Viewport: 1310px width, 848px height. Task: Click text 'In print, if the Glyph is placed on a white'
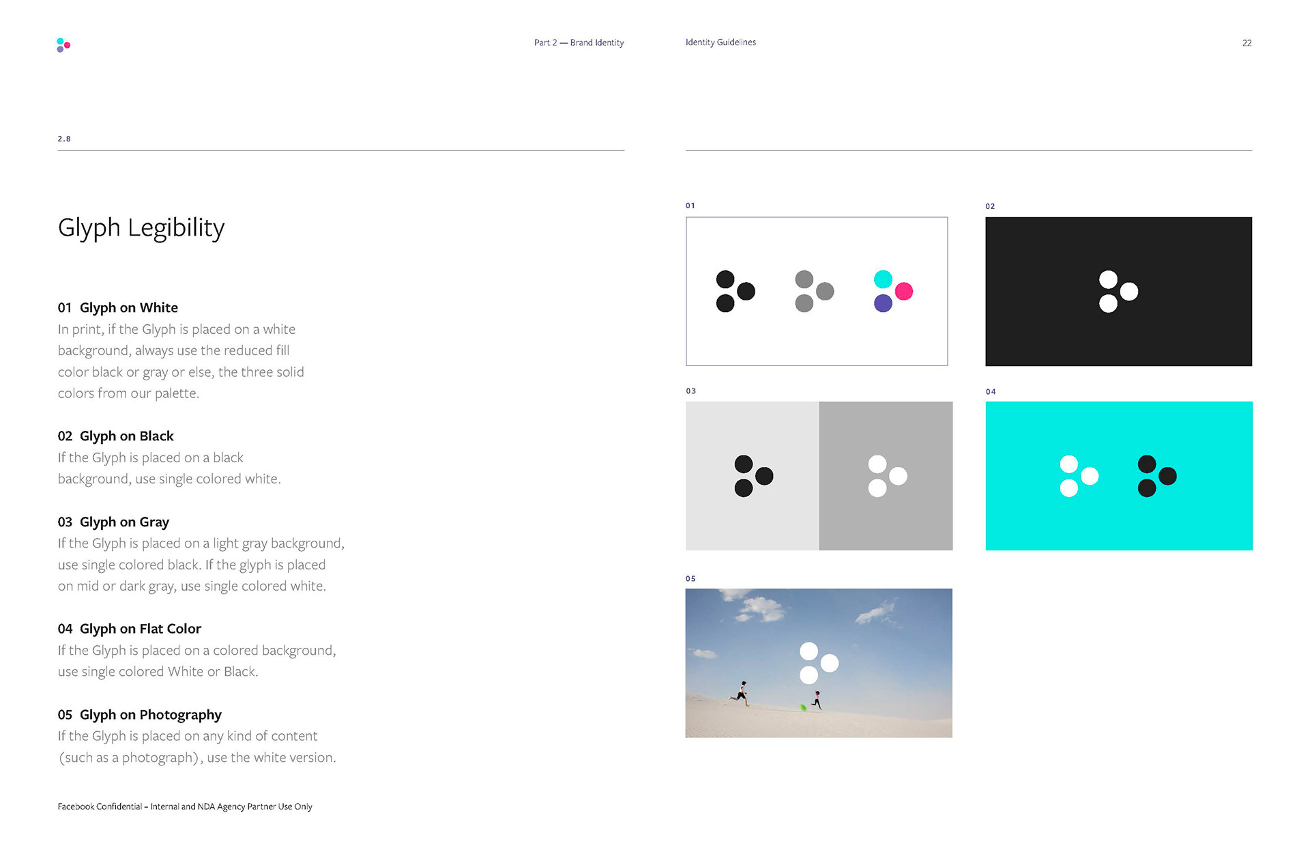pyautogui.click(x=177, y=330)
